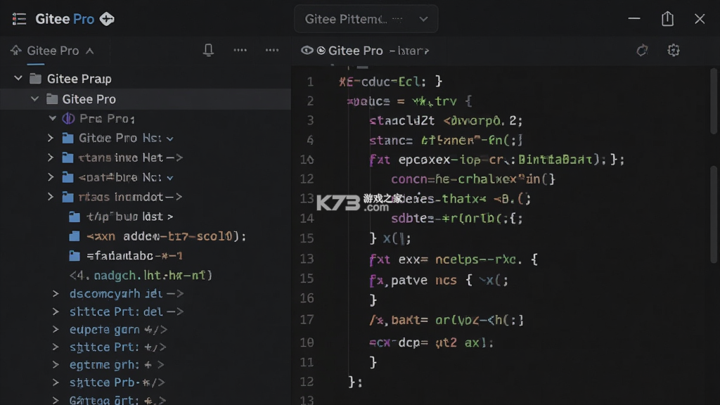
Task: Click the plus diamond icon beside the Gitee Pro title
Action: (107, 19)
